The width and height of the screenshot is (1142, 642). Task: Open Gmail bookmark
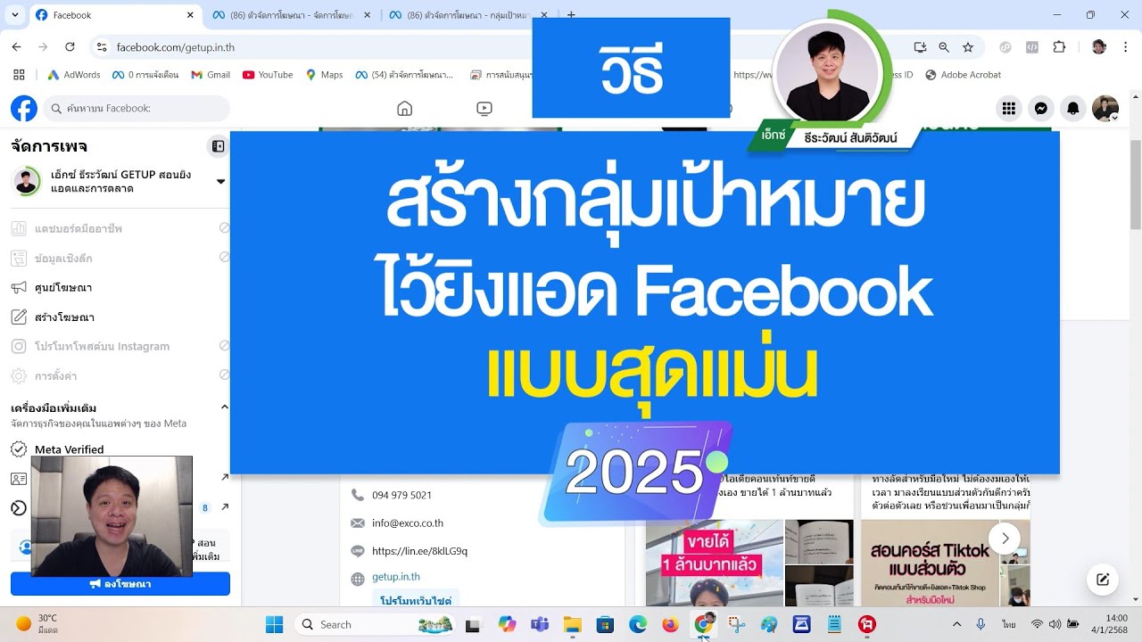211,75
